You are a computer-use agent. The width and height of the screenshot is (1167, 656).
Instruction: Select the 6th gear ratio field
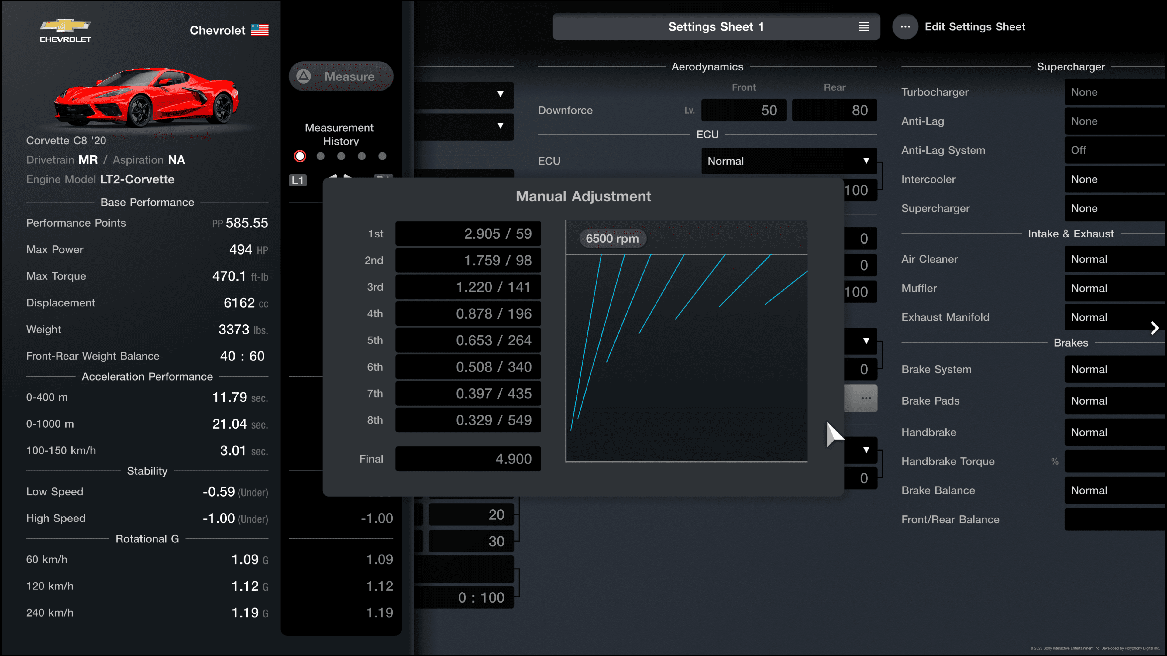click(x=468, y=367)
